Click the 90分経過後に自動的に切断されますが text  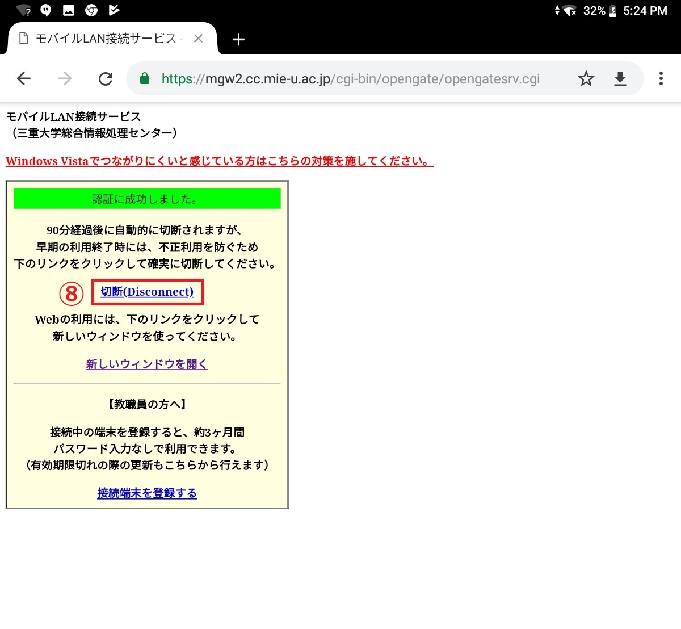[x=145, y=230]
